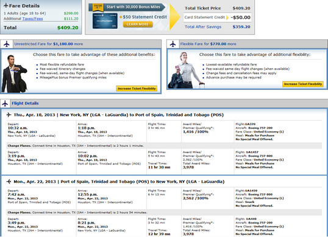The image size is (328, 237).
Task: Click the Fee-waived itinerary changes bullet
Action: pyautogui.click(x=63, y=69)
